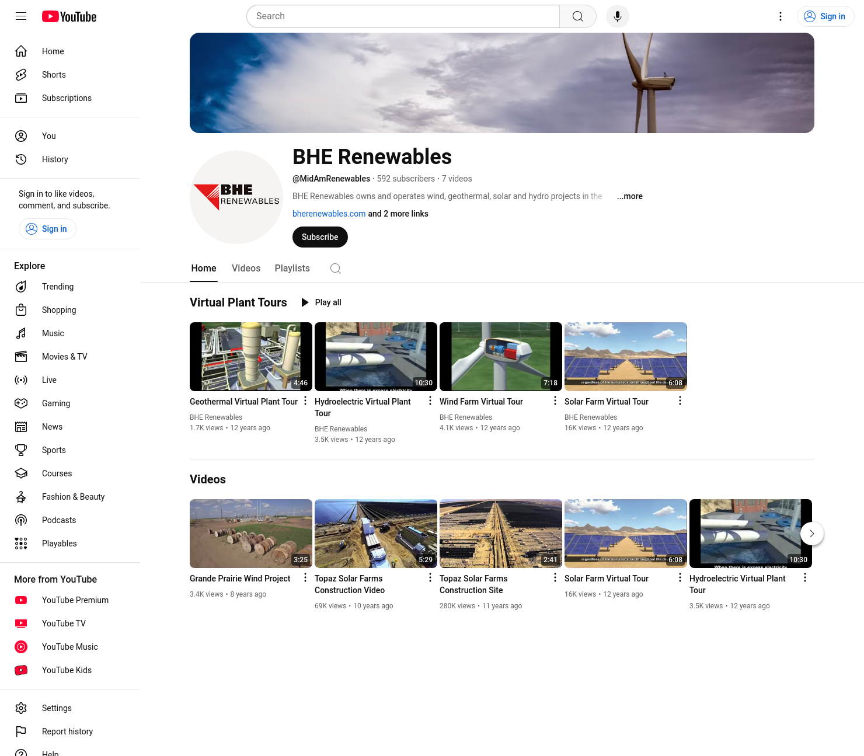Open Trending in Explore
864x756 pixels.
[x=70, y=287]
